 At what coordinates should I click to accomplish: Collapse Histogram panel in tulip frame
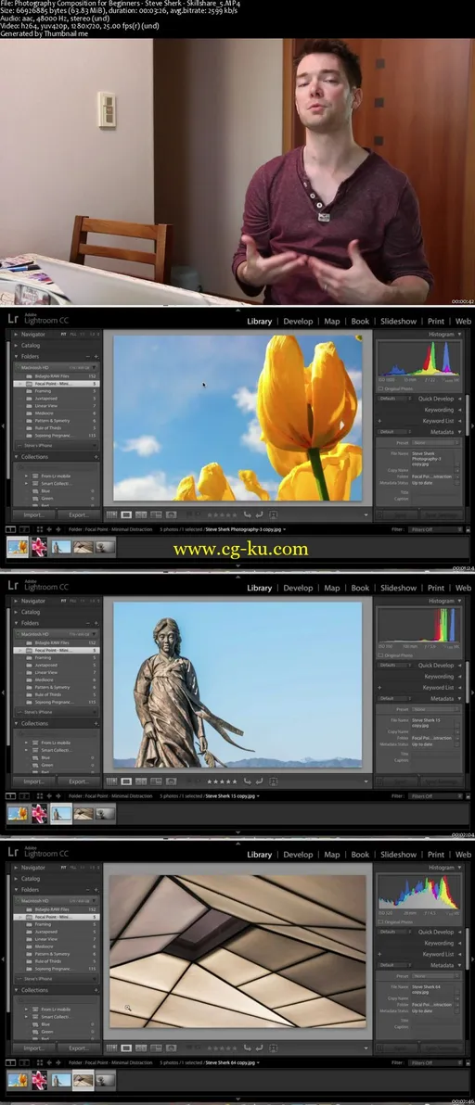(x=459, y=334)
